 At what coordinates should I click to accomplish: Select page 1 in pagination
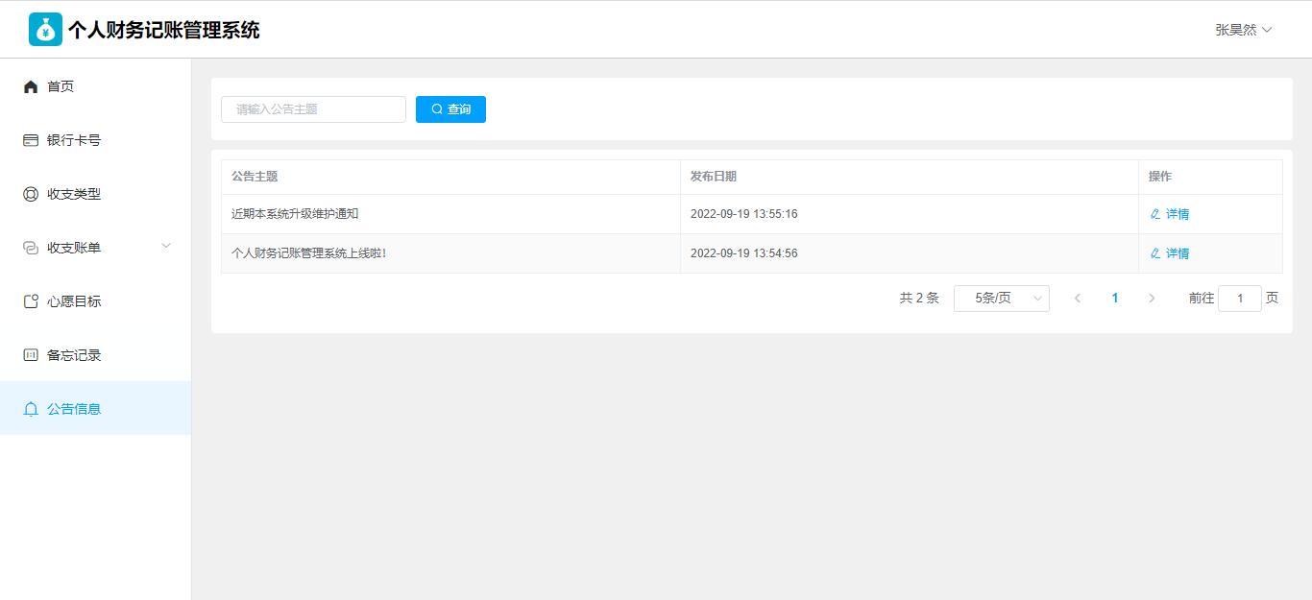1115,299
